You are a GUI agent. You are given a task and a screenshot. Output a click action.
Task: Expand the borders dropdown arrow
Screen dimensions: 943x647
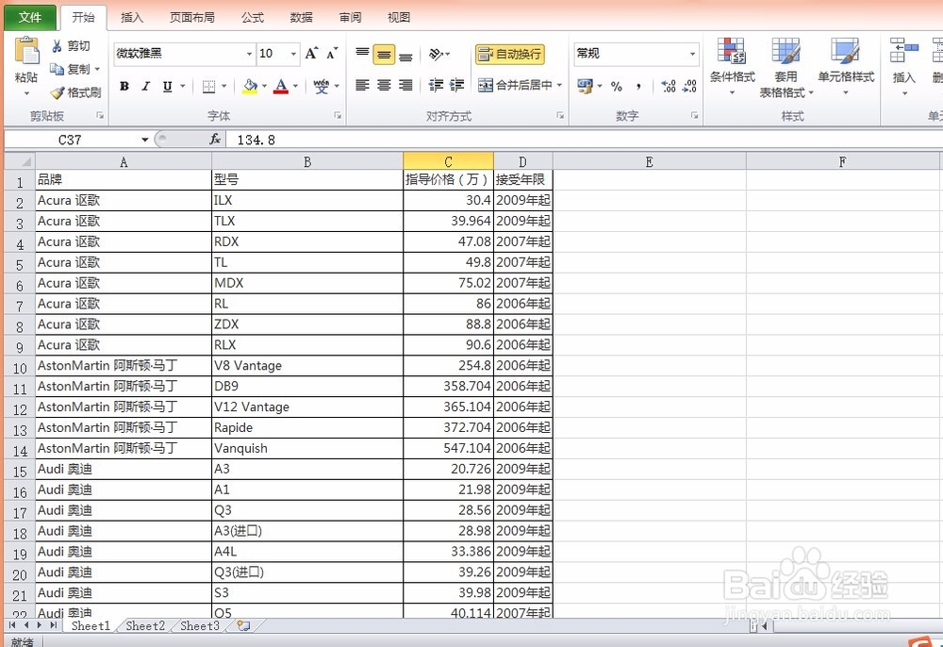tap(223, 87)
